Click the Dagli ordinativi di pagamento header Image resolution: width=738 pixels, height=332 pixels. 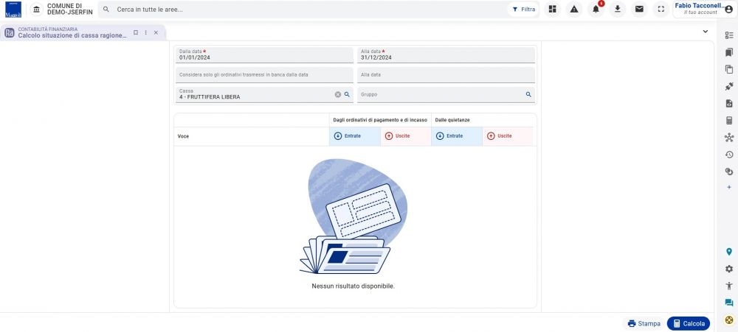tap(380, 120)
